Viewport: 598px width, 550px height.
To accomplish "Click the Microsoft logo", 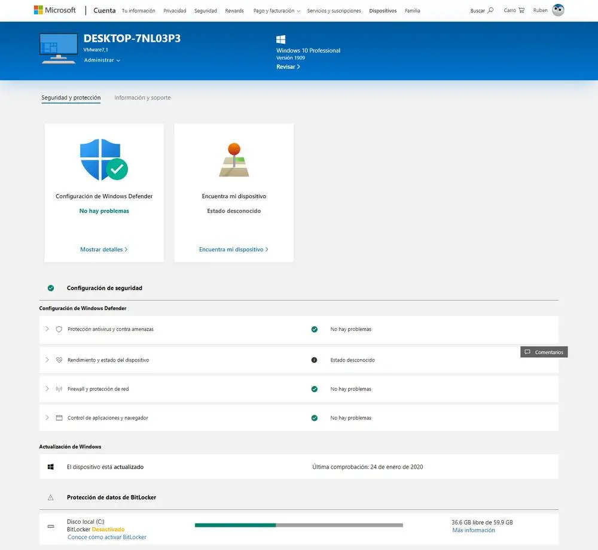I will click(x=55, y=10).
